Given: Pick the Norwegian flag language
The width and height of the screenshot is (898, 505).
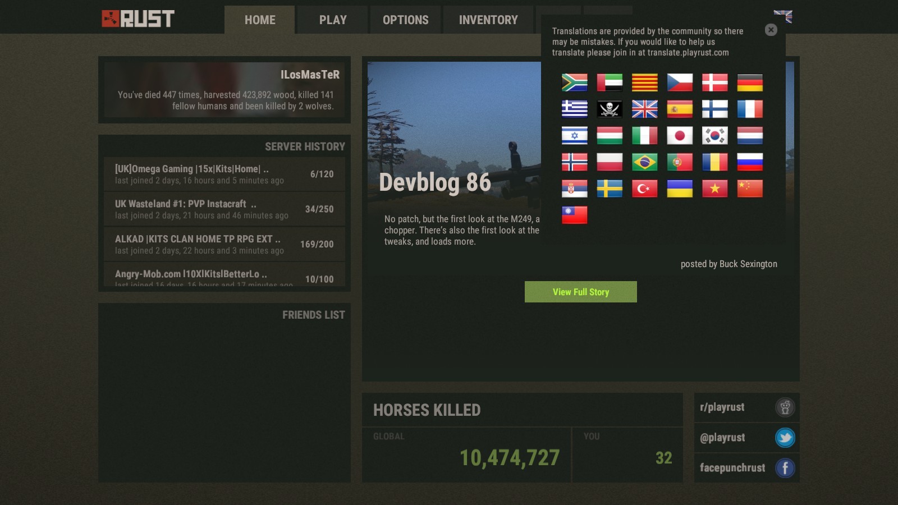Looking at the screenshot, I should point(575,162).
